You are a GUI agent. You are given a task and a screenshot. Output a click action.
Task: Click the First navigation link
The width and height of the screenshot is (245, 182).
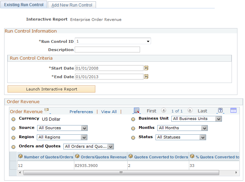click(x=151, y=111)
